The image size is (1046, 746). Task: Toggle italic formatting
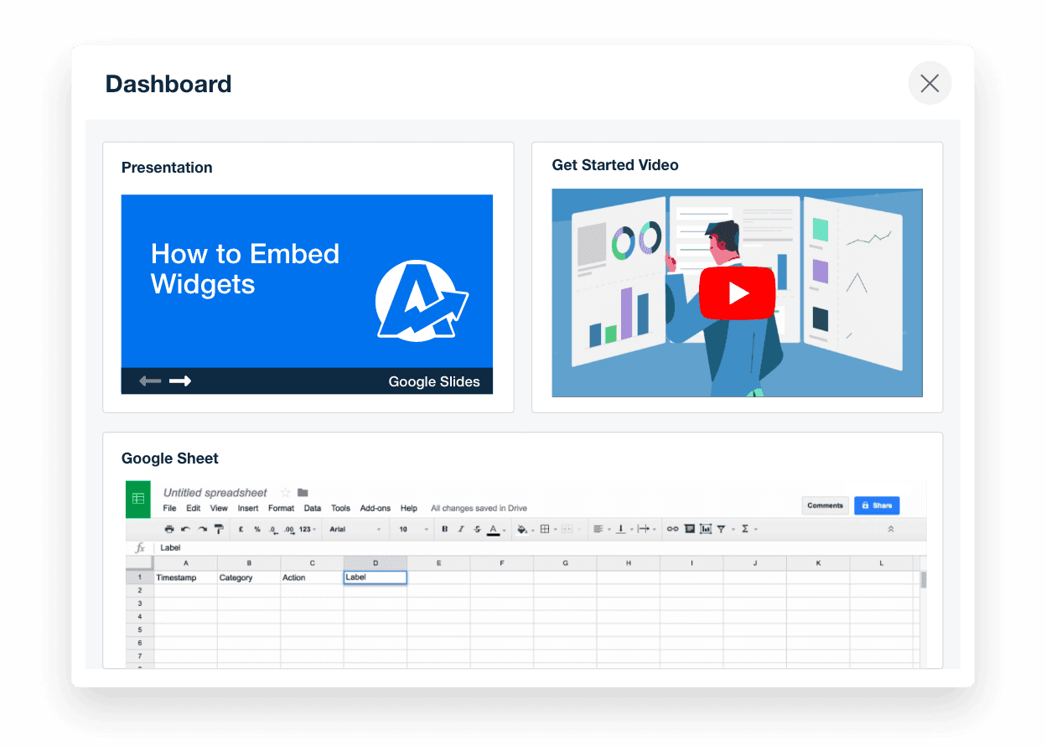tap(459, 529)
